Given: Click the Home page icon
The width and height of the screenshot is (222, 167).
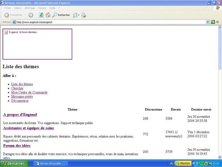Looking at the screenshot, I should tap(48, 15).
